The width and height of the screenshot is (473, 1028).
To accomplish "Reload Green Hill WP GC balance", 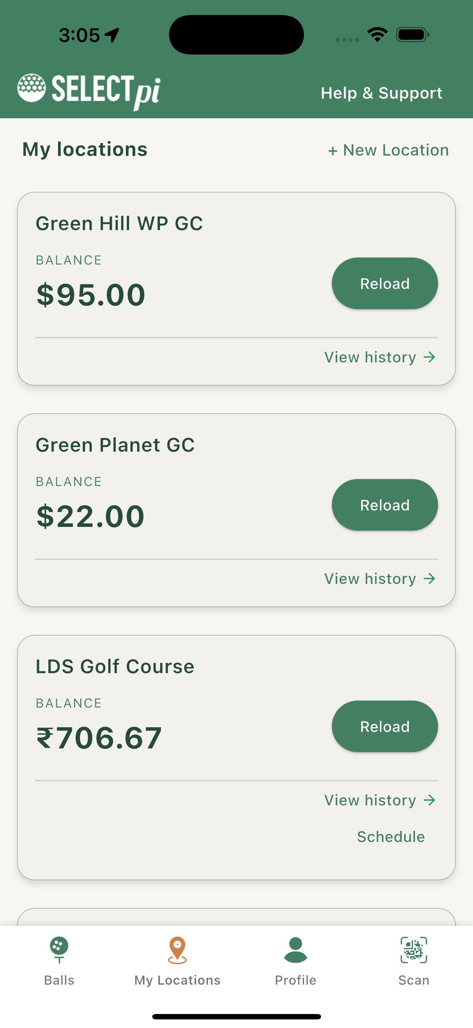I will (x=384, y=283).
